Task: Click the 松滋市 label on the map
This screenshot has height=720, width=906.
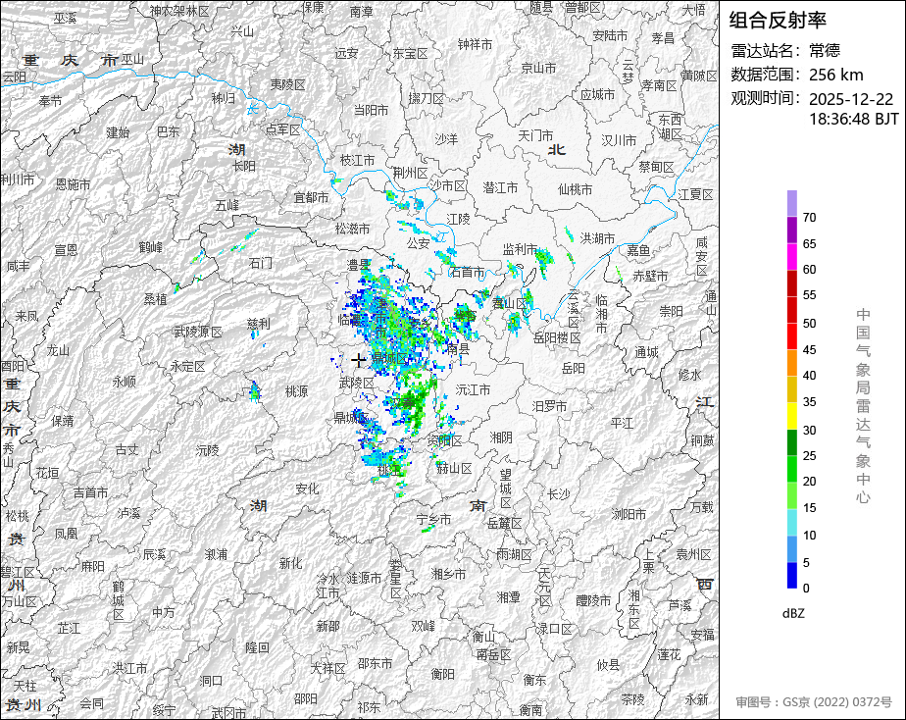Action: tap(352, 229)
